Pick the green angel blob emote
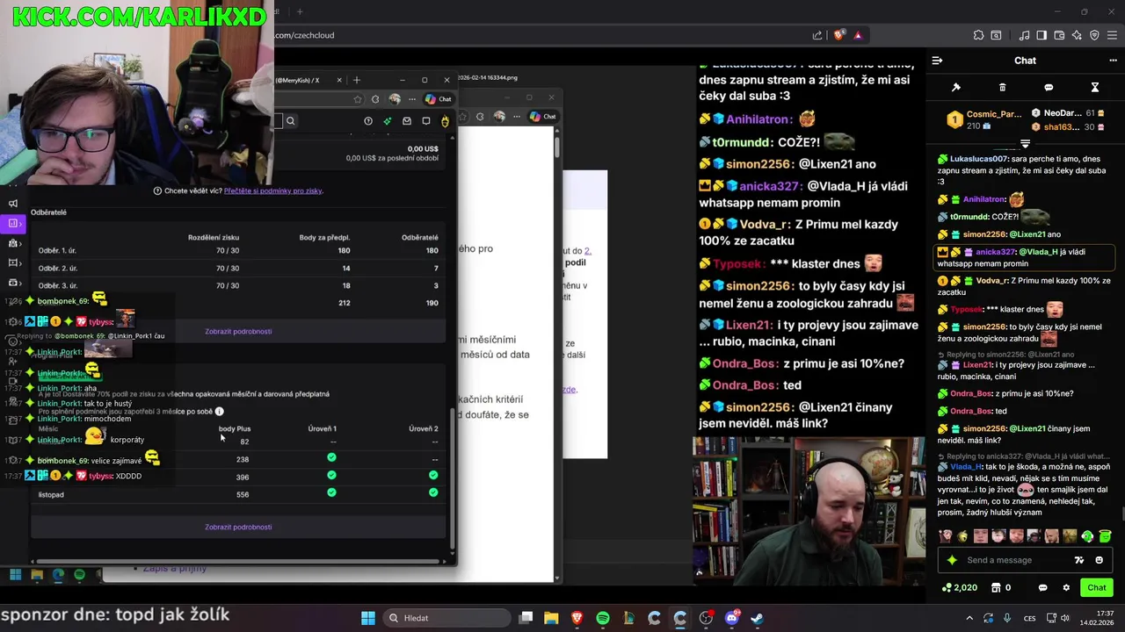 click(1105, 536)
